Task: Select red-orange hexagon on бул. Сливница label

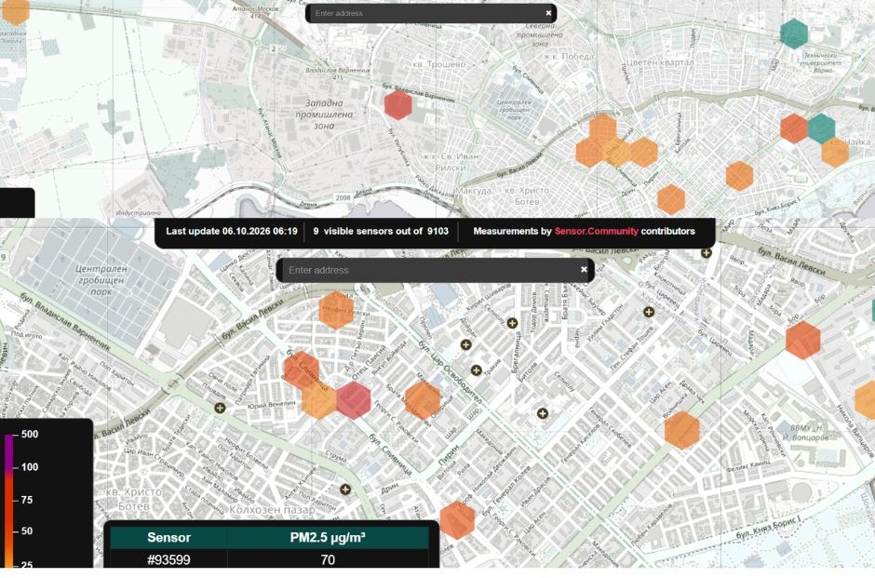Action: (302, 370)
